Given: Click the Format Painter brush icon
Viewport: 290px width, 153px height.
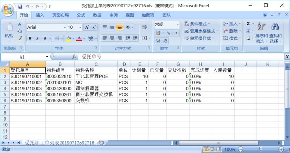Looking at the screenshot, I should coord(20,38).
